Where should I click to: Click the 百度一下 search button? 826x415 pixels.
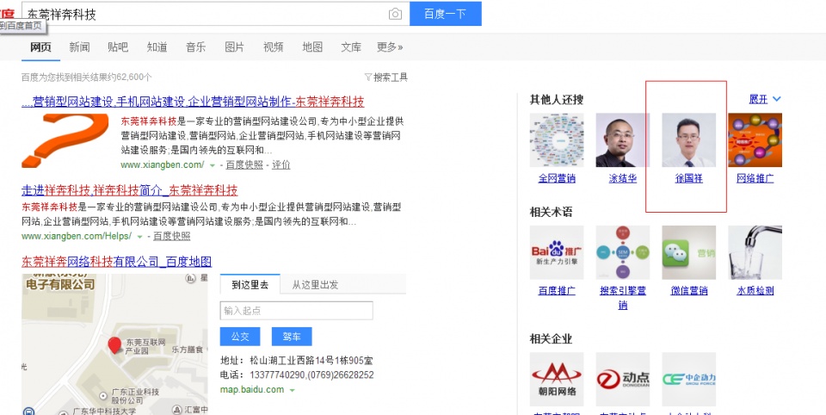click(445, 14)
